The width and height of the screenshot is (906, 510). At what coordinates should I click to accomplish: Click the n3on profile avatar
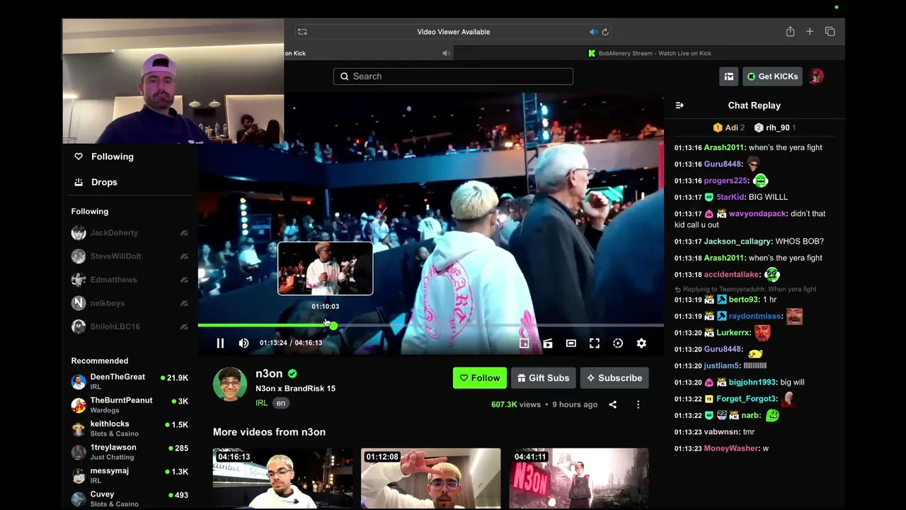click(x=230, y=385)
